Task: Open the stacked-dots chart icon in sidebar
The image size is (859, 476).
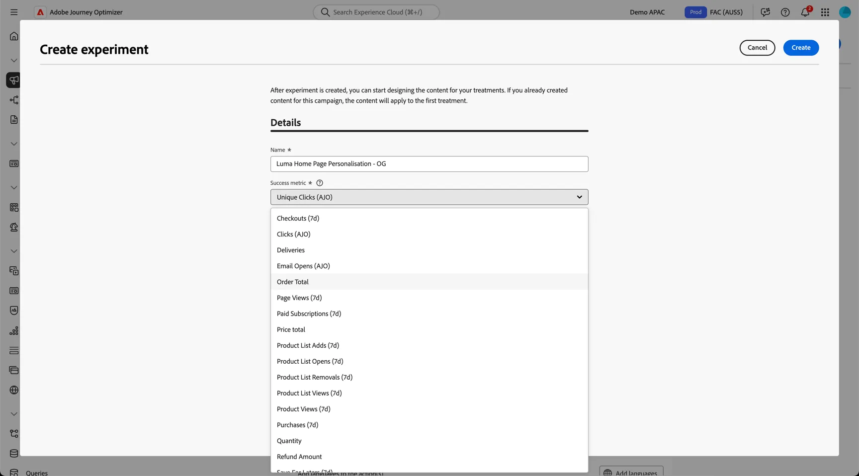Action: pyautogui.click(x=14, y=330)
